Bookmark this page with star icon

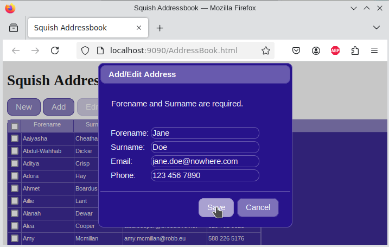click(266, 50)
